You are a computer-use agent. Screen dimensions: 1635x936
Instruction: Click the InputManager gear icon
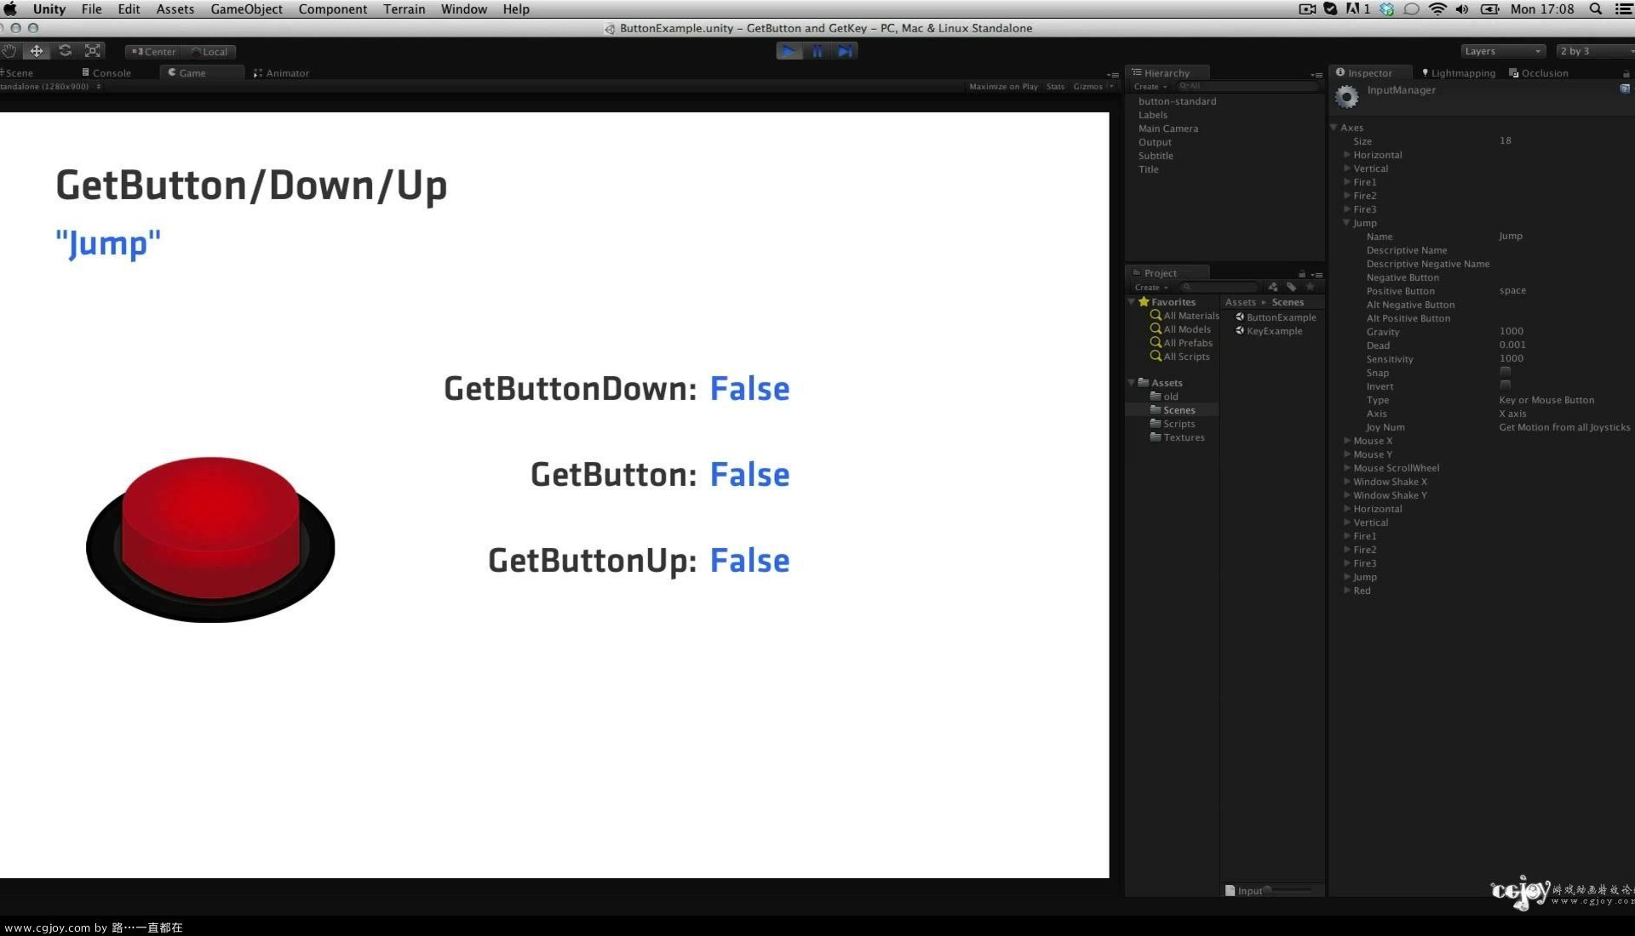[1346, 97]
